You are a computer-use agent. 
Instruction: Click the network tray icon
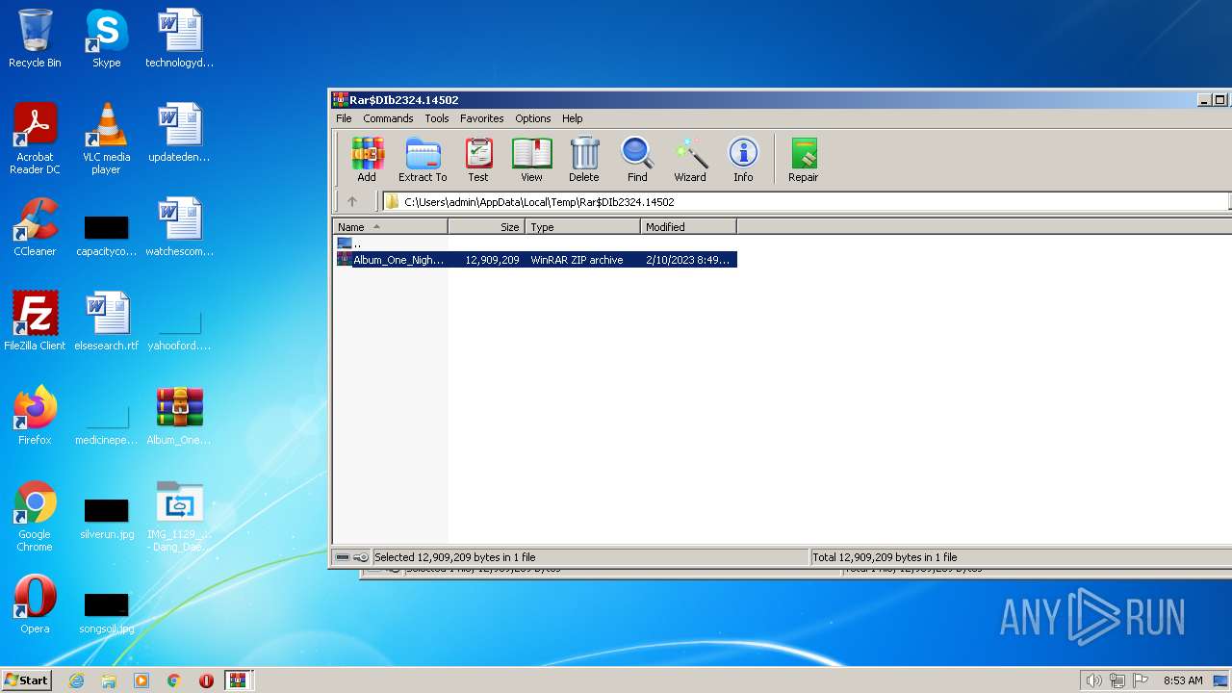pyautogui.click(x=1116, y=680)
